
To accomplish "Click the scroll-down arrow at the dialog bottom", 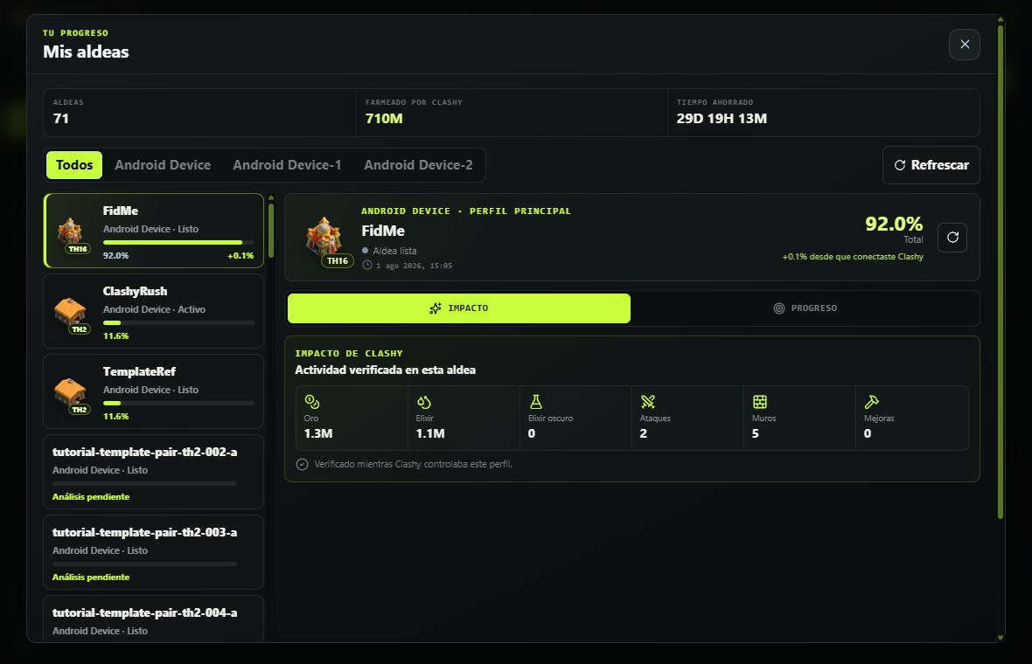I will (1001, 637).
